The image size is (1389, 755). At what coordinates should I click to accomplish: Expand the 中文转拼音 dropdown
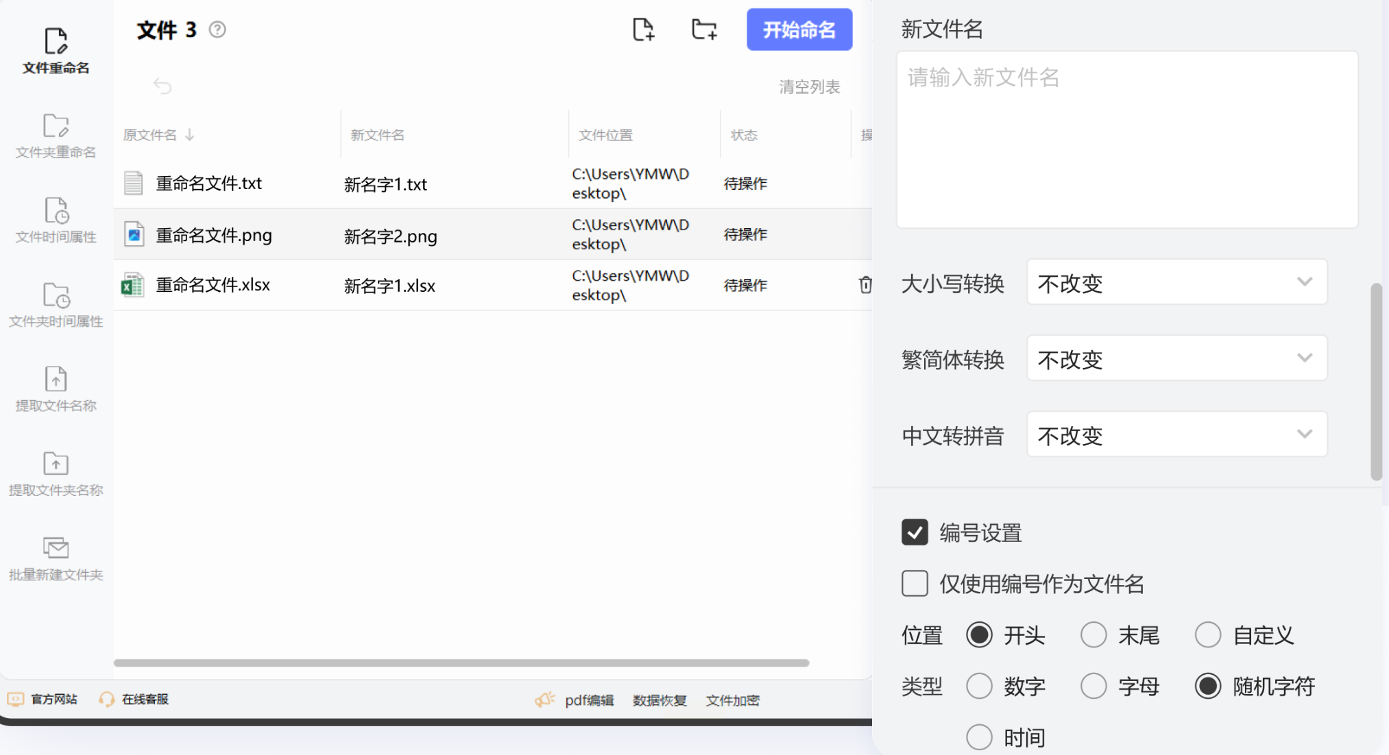click(x=1176, y=434)
